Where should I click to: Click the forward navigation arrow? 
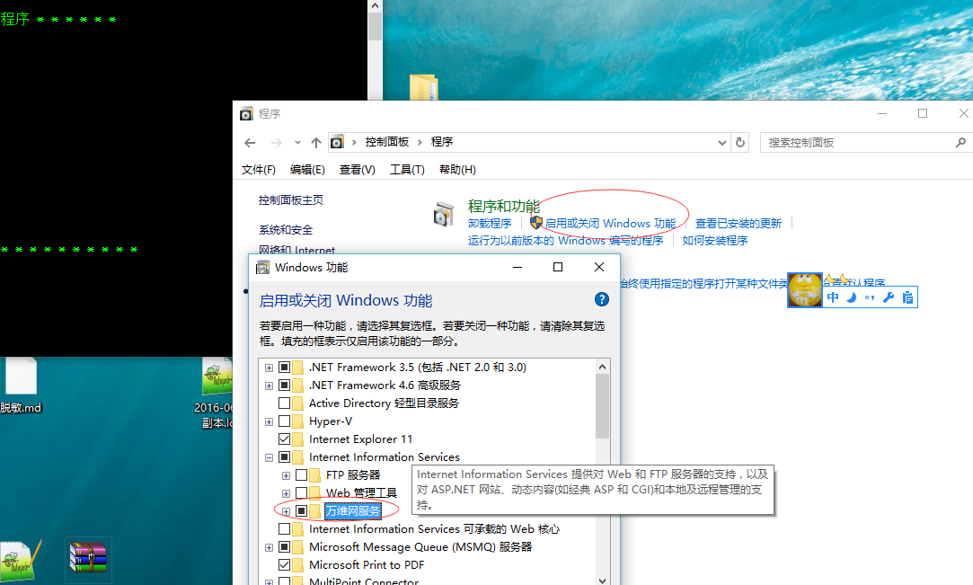point(276,143)
